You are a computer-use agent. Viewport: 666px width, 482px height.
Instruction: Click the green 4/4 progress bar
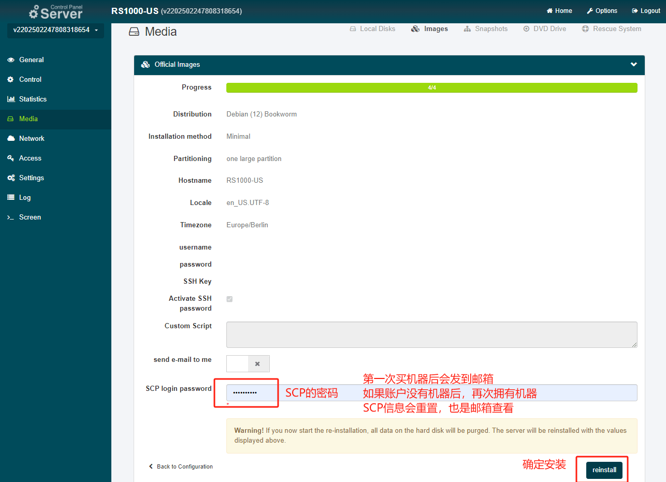coord(431,88)
